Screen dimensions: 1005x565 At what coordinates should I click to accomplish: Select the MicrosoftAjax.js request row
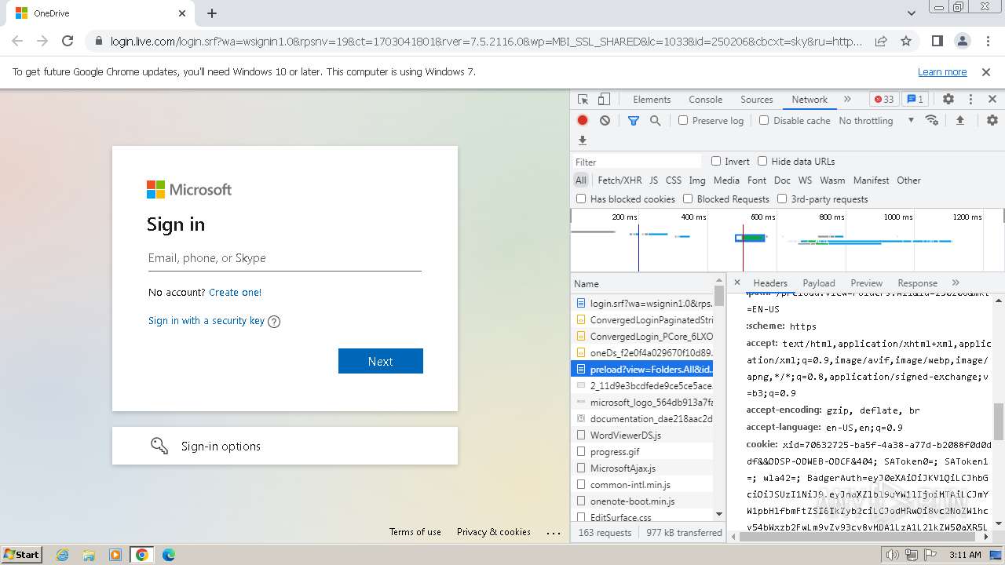point(644,468)
